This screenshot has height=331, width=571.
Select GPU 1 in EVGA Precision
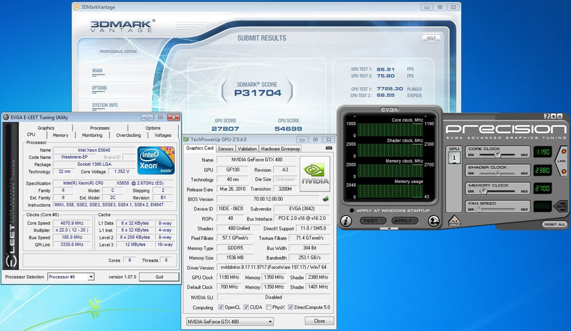click(455, 157)
